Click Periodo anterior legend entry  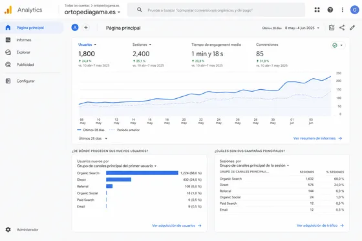click(125, 130)
